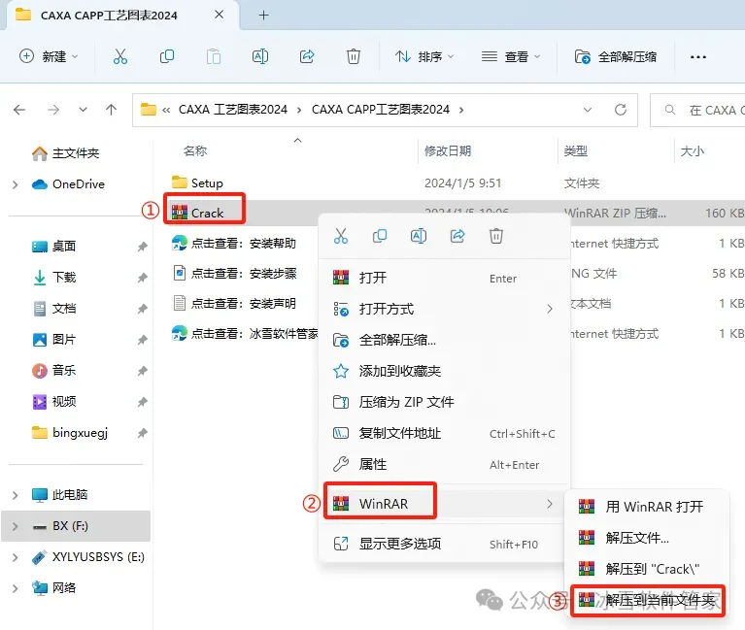Open 图片 in the sidebar
The height and width of the screenshot is (630, 745).
[54, 340]
